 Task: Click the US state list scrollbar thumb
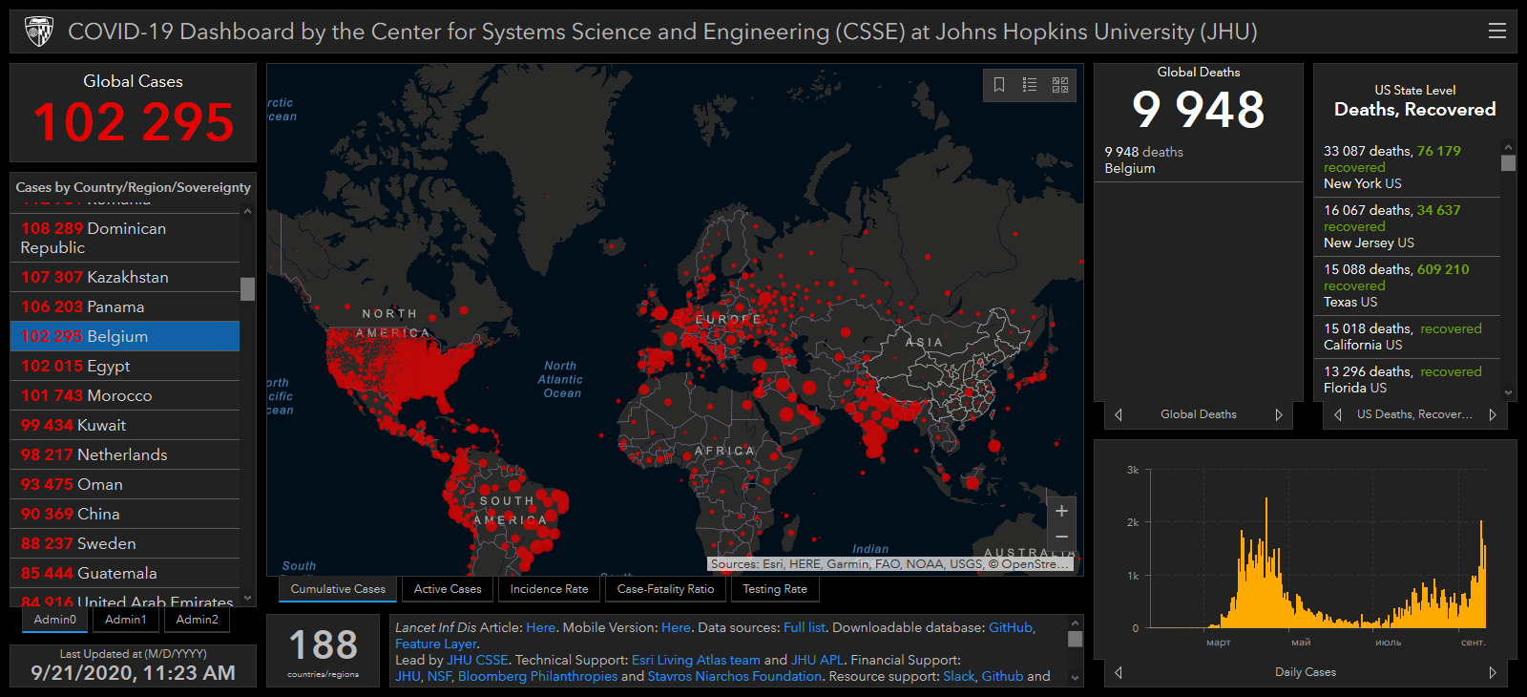[x=1508, y=163]
